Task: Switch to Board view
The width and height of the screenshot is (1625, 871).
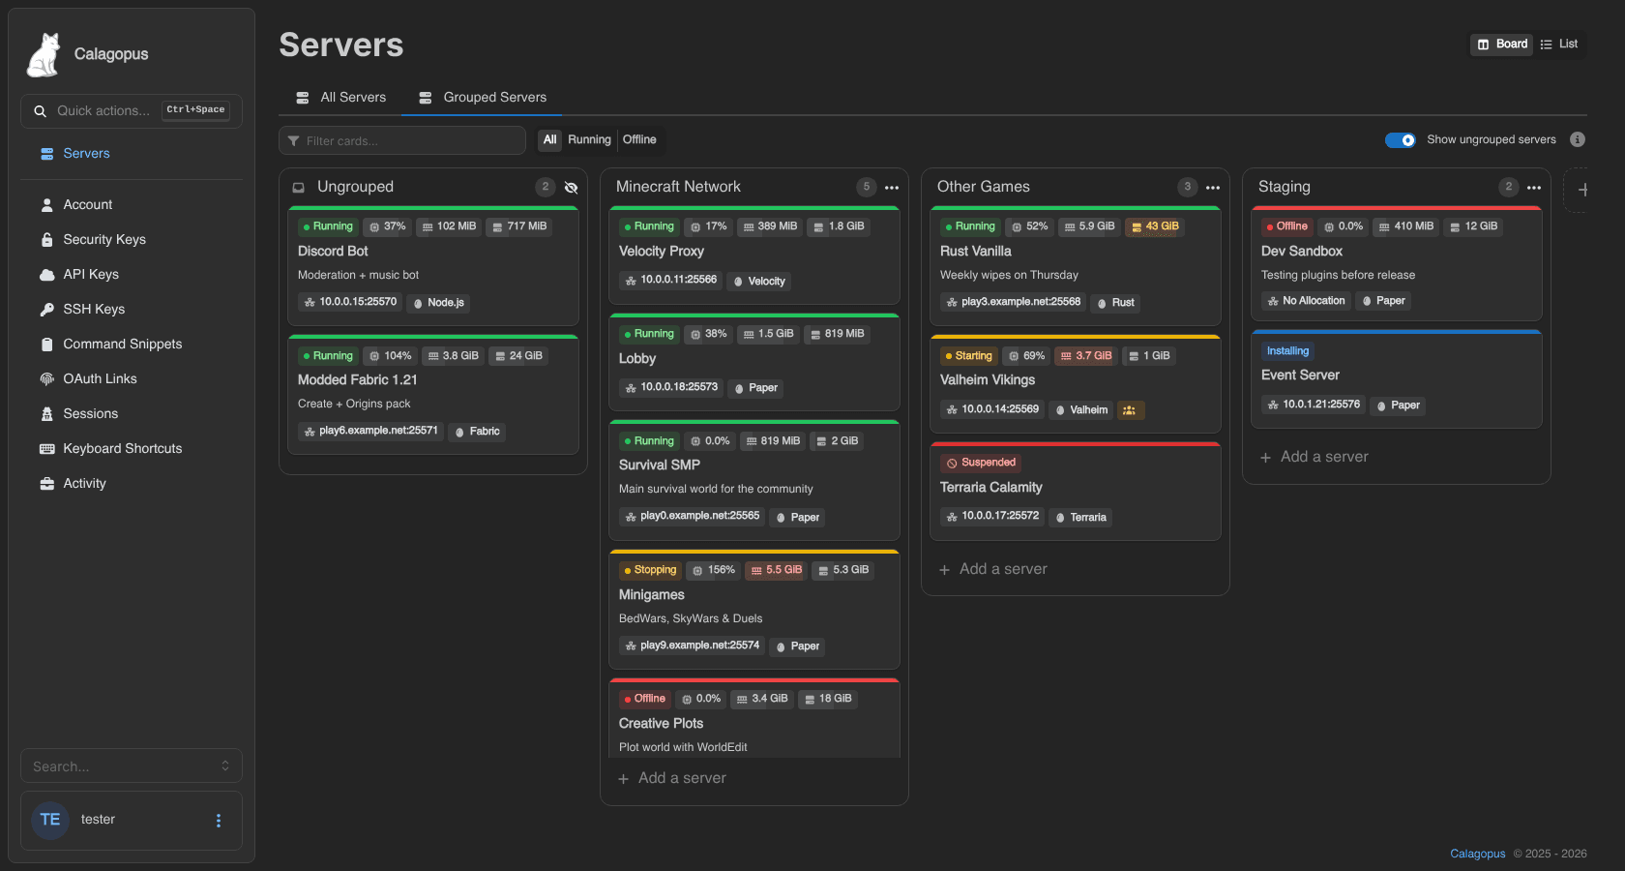Action: coord(1502,45)
